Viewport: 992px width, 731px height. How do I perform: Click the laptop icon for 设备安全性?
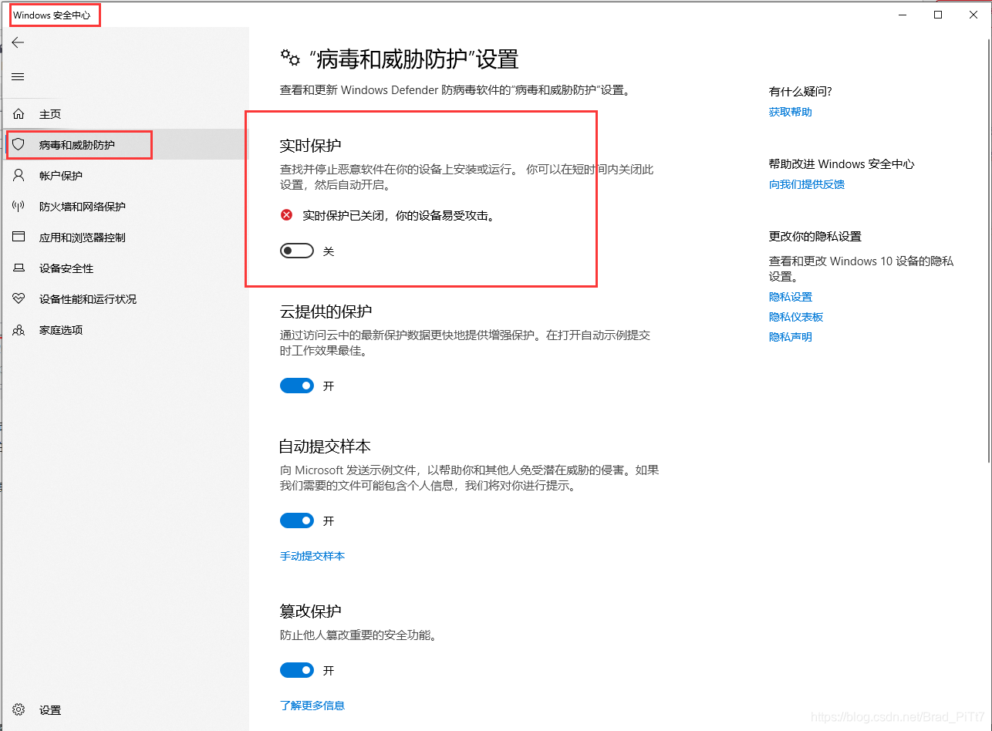(x=19, y=268)
